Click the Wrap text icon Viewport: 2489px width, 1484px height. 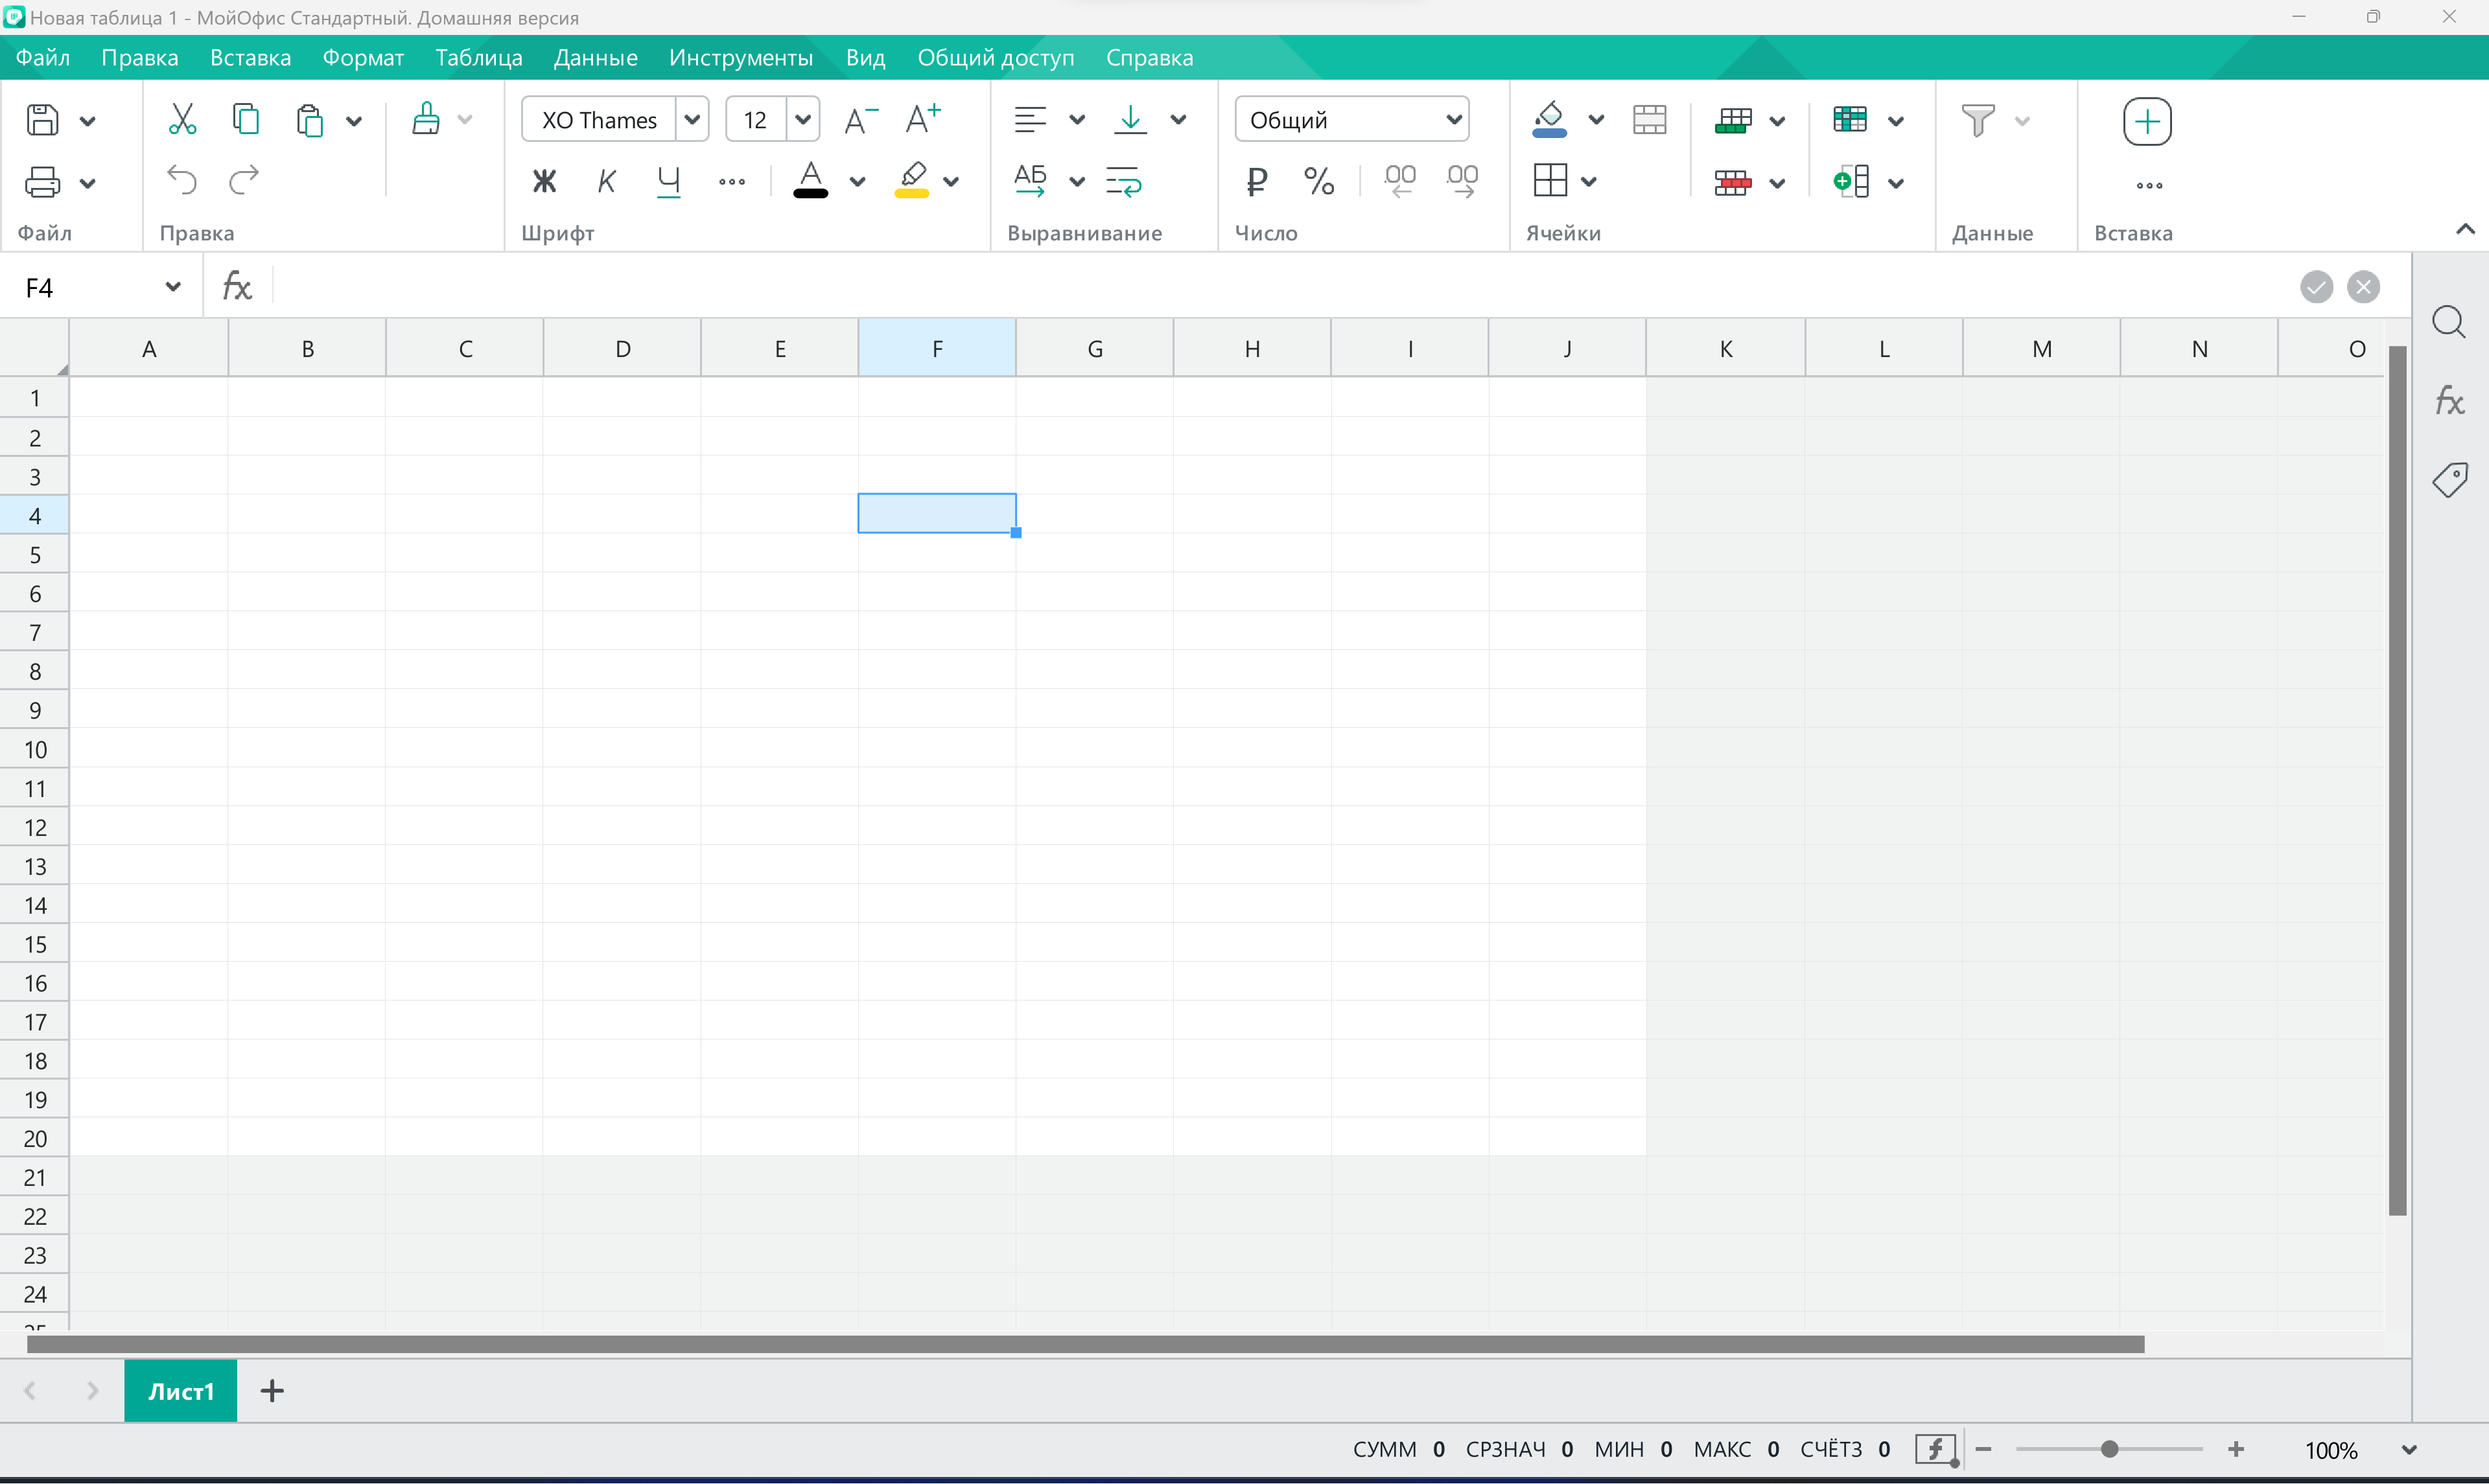[1124, 181]
